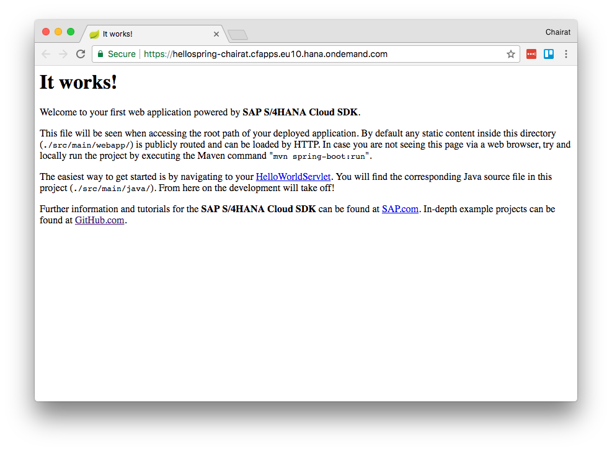Click the leaf favicon on the tab
The image size is (612, 451).
point(94,34)
